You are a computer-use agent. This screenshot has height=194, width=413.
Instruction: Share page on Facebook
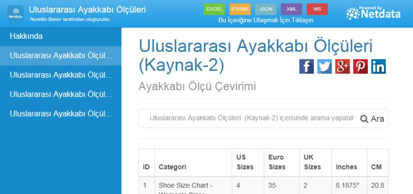click(x=306, y=66)
